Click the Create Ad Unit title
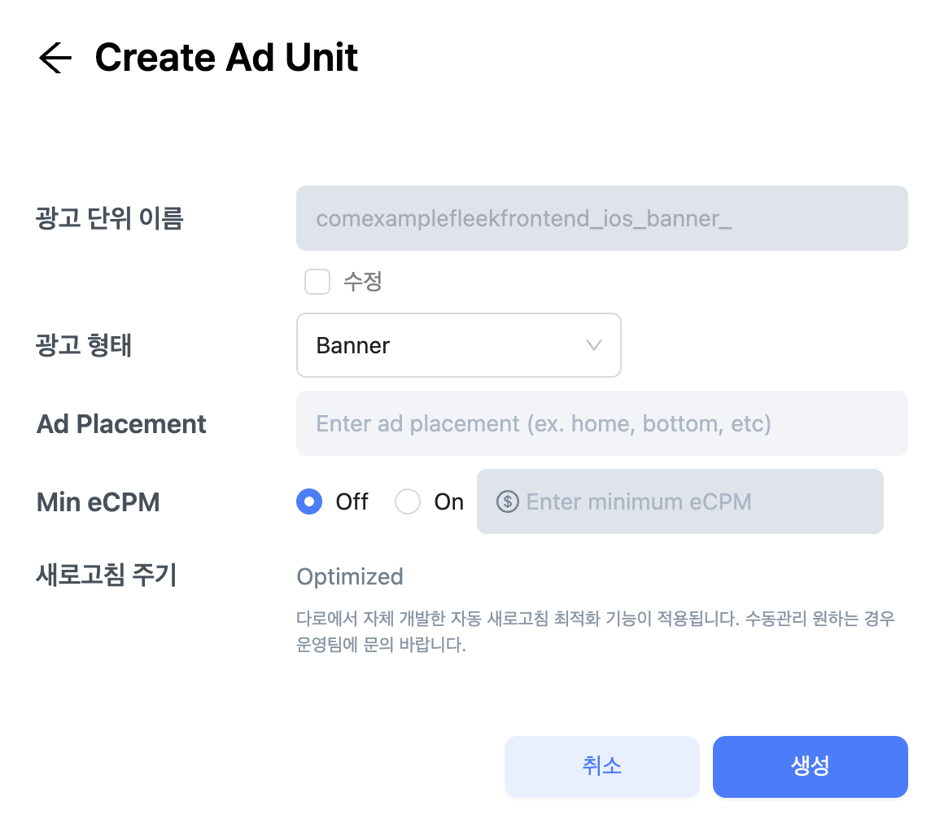The height and width of the screenshot is (832, 944). coord(226,57)
